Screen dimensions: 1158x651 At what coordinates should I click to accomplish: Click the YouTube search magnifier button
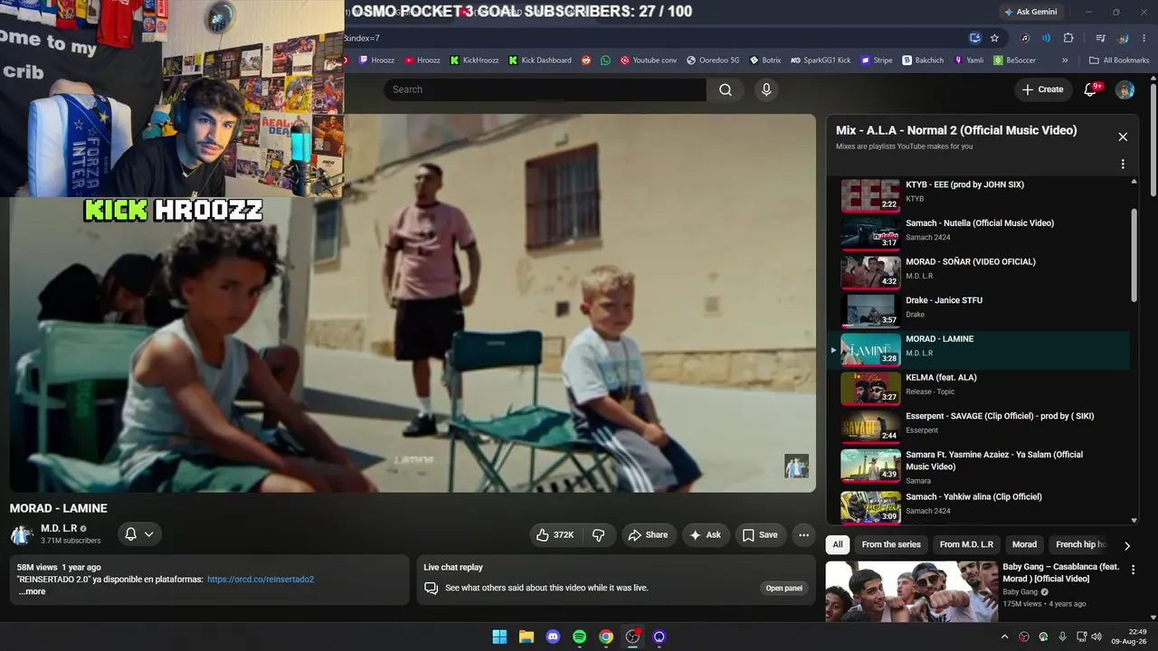pos(726,90)
